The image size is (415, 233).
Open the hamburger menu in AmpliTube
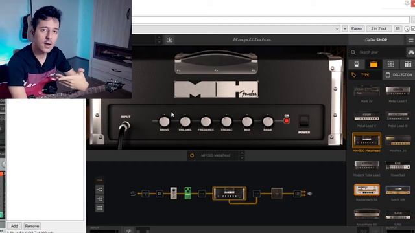point(410,40)
